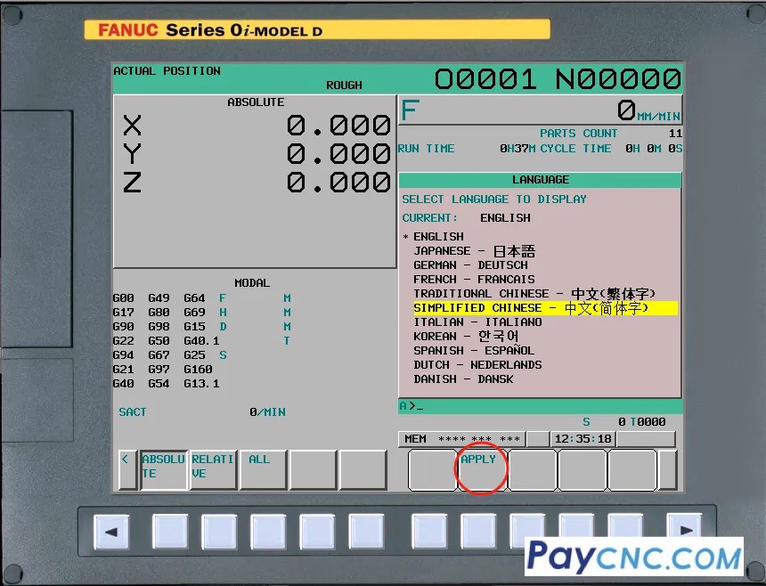Click the Z axis 0.000 value
Viewport: 766px width, 586px height.
coord(338,183)
